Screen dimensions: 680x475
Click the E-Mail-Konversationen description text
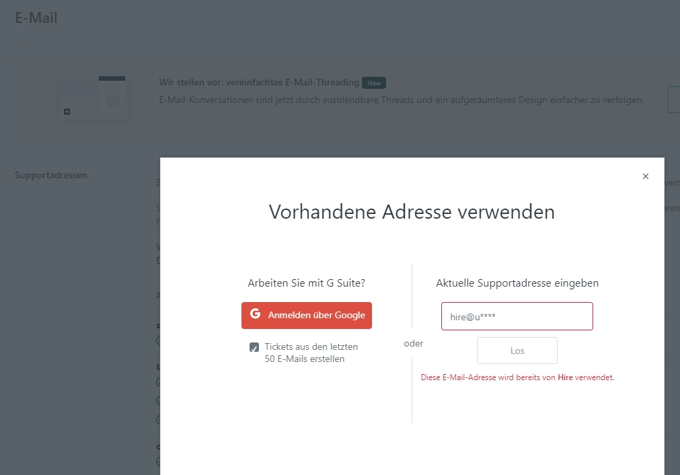(401, 100)
